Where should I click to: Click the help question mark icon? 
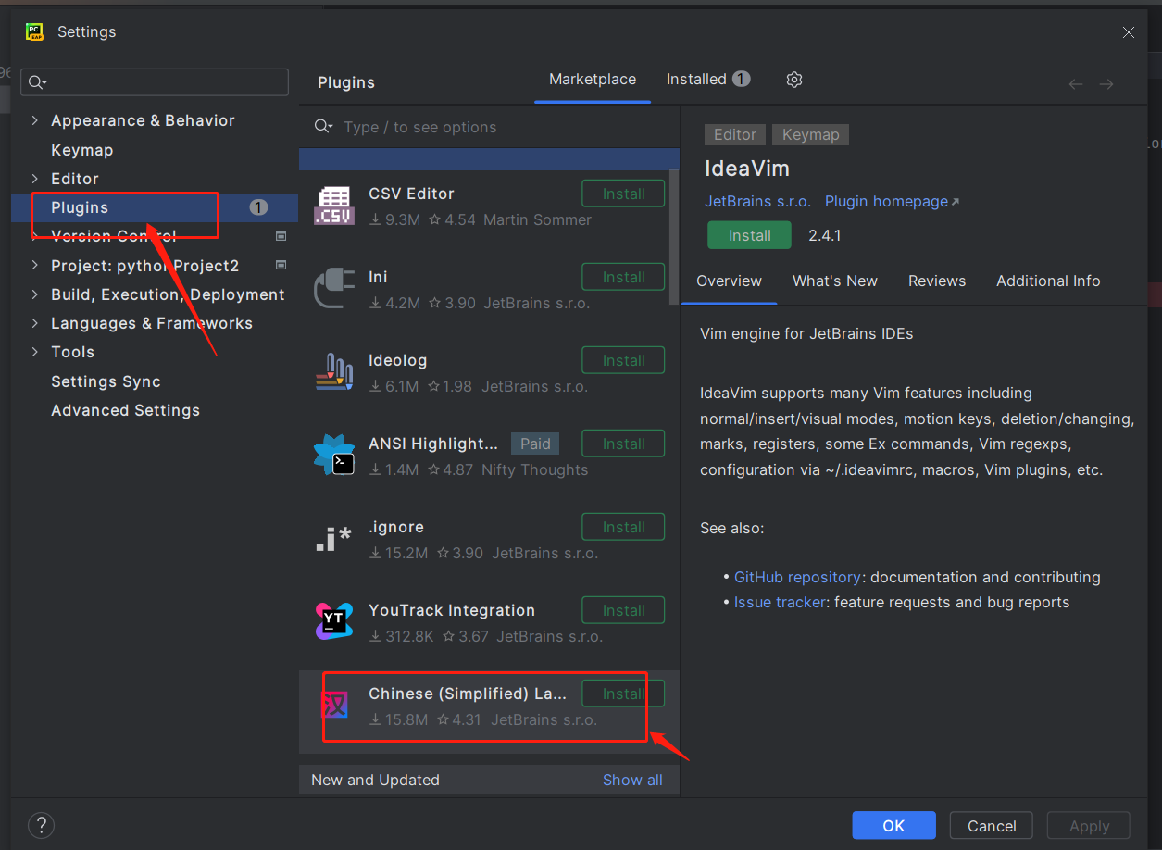[x=41, y=826]
